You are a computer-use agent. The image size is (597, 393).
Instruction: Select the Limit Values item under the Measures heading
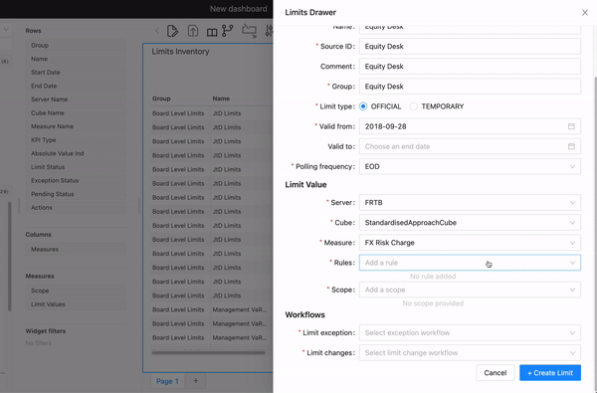pos(76,304)
